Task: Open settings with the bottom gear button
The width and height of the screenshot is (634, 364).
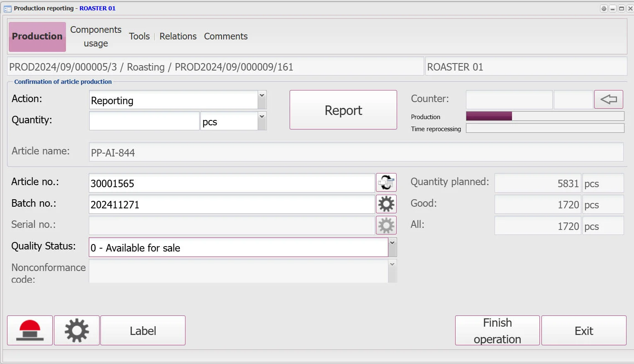Action: coord(77,330)
